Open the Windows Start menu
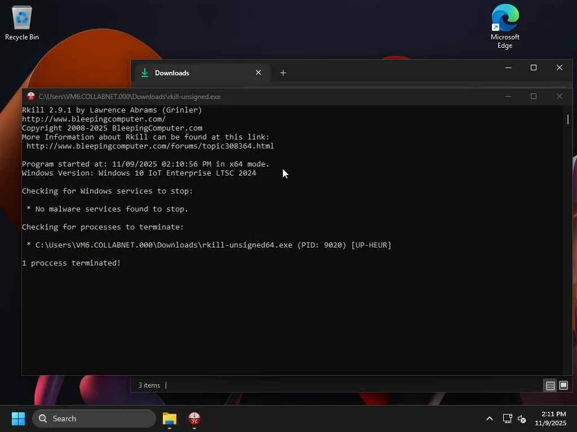Viewport: 577px width, 432px height. click(18, 418)
